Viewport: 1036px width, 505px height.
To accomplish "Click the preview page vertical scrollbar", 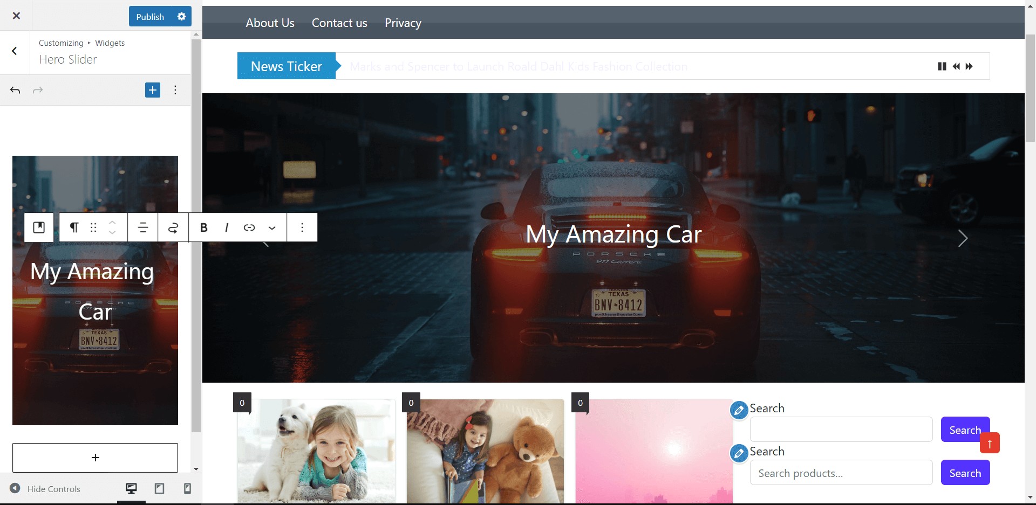I will [1030, 88].
